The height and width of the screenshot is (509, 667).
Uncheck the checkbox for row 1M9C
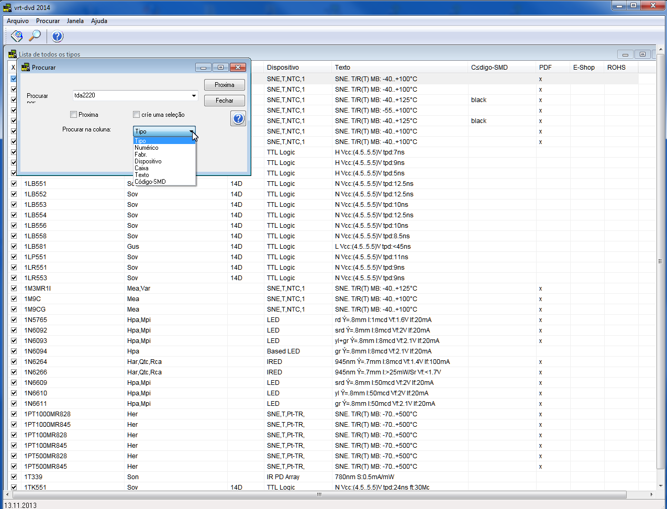tap(14, 299)
